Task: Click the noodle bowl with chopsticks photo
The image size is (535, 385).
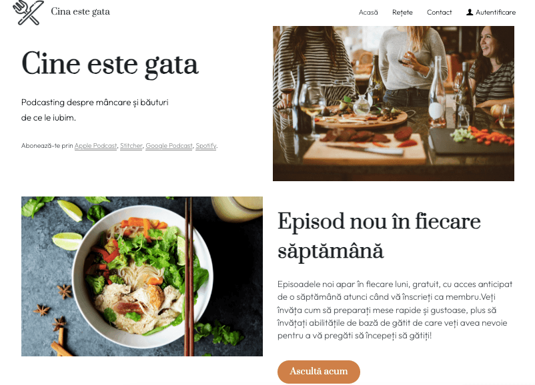Action: pos(142,276)
